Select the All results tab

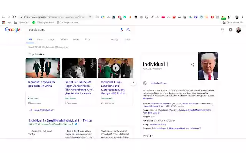click(x=30, y=39)
